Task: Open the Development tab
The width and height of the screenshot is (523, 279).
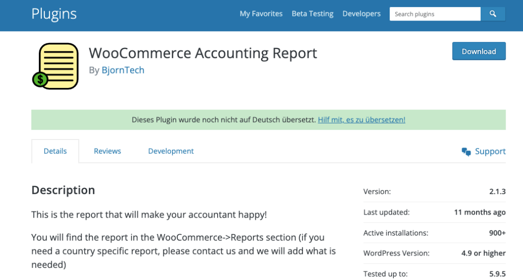Action: [171, 151]
